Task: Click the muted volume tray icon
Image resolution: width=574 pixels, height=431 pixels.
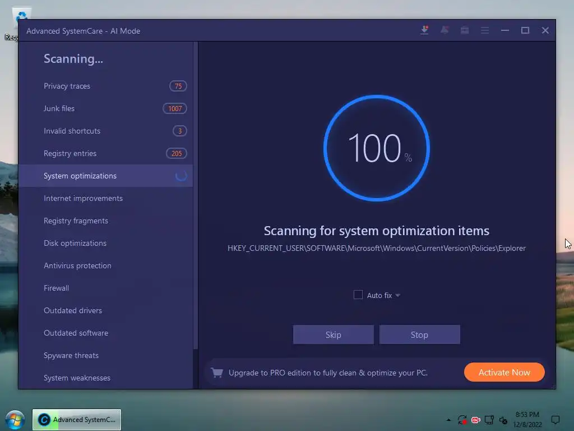Action: point(503,420)
